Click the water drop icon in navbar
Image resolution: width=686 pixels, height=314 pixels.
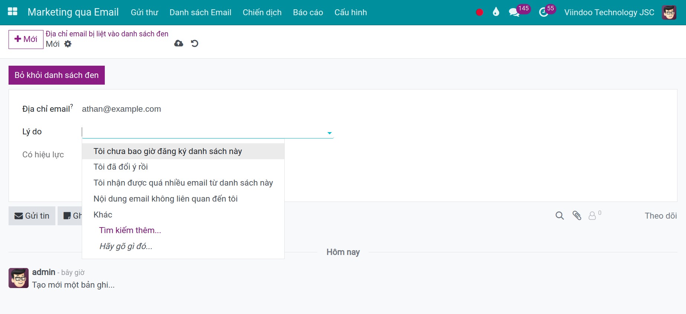(496, 12)
